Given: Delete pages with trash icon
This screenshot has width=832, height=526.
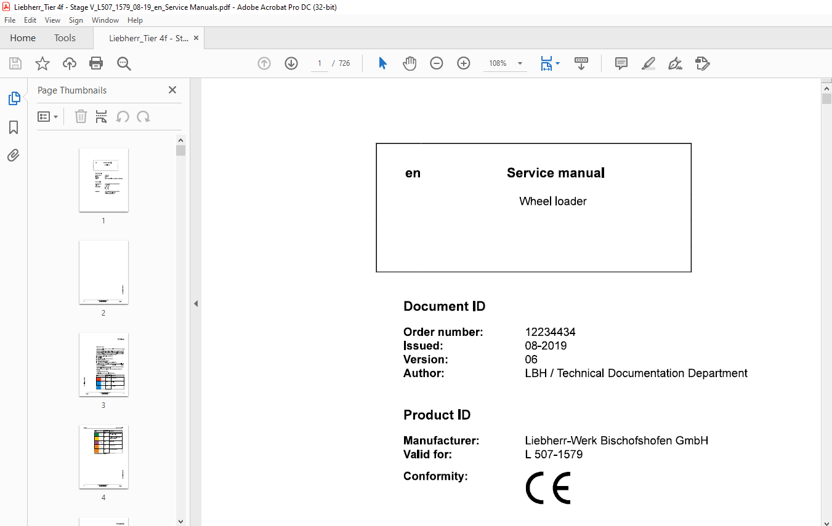Looking at the screenshot, I should [81, 116].
